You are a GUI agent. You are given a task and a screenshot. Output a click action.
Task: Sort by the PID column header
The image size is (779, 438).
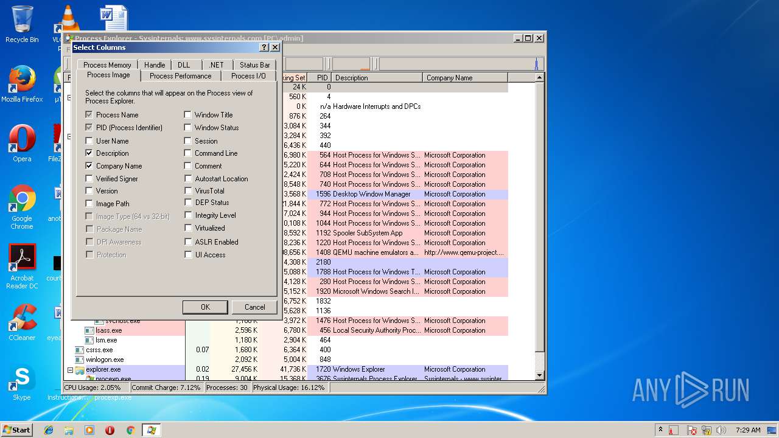(319, 78)
